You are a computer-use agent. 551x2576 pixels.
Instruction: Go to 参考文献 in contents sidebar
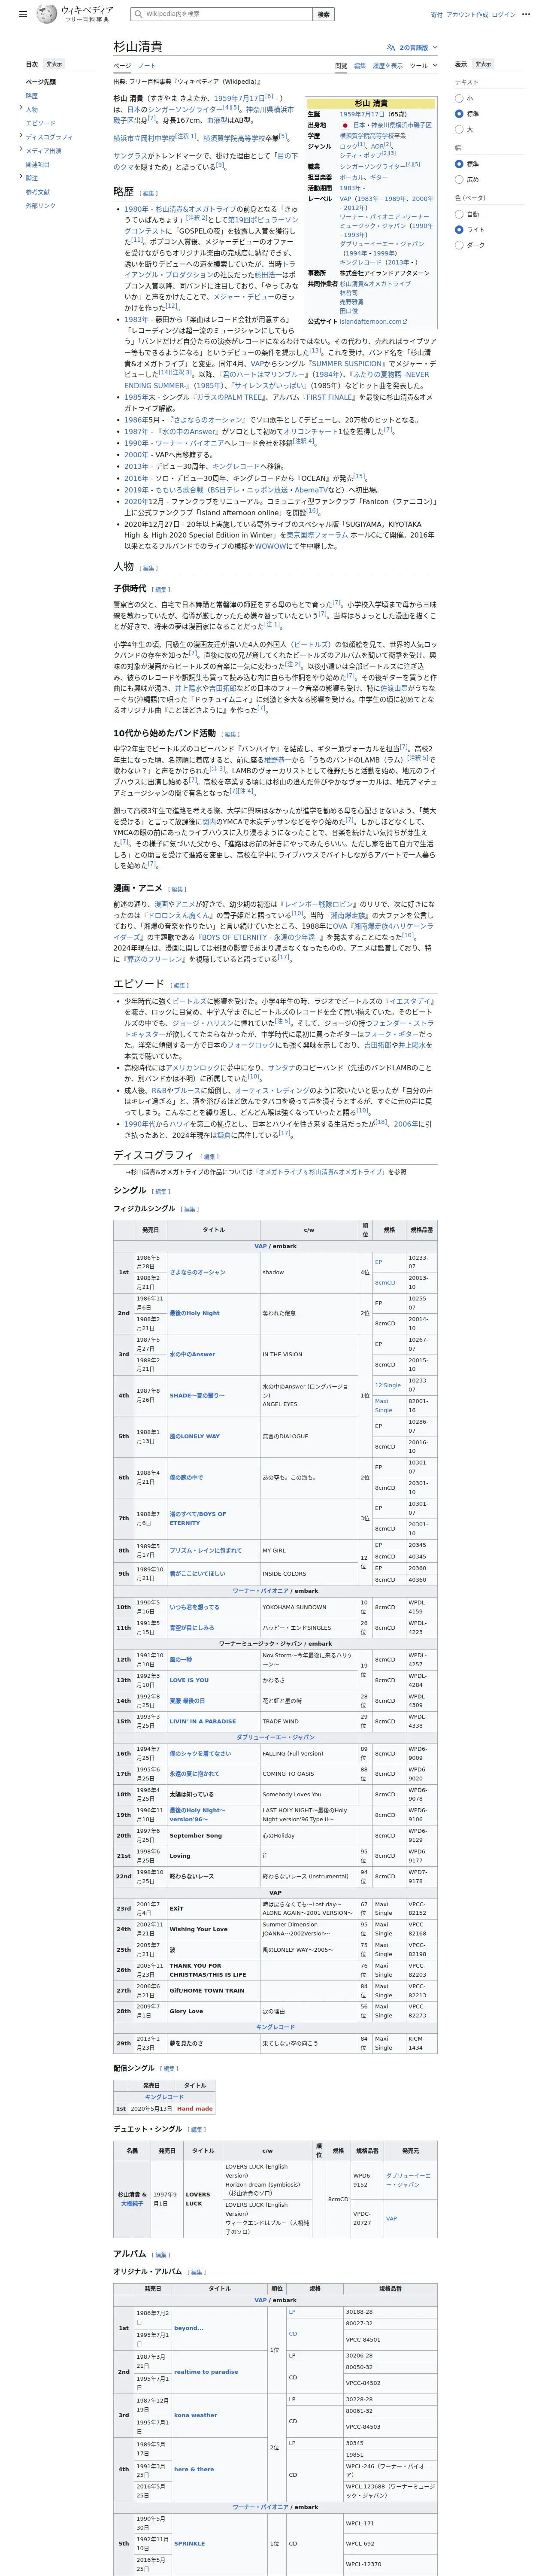pos(38,192)
